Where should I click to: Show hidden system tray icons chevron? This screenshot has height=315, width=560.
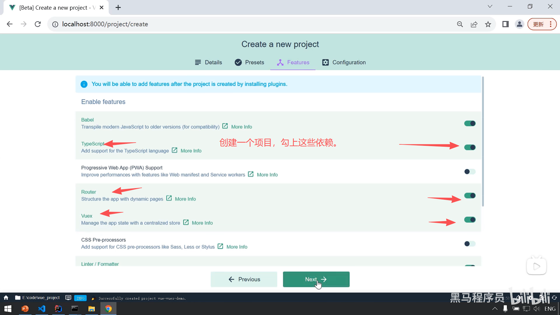[x=495, y=309]
